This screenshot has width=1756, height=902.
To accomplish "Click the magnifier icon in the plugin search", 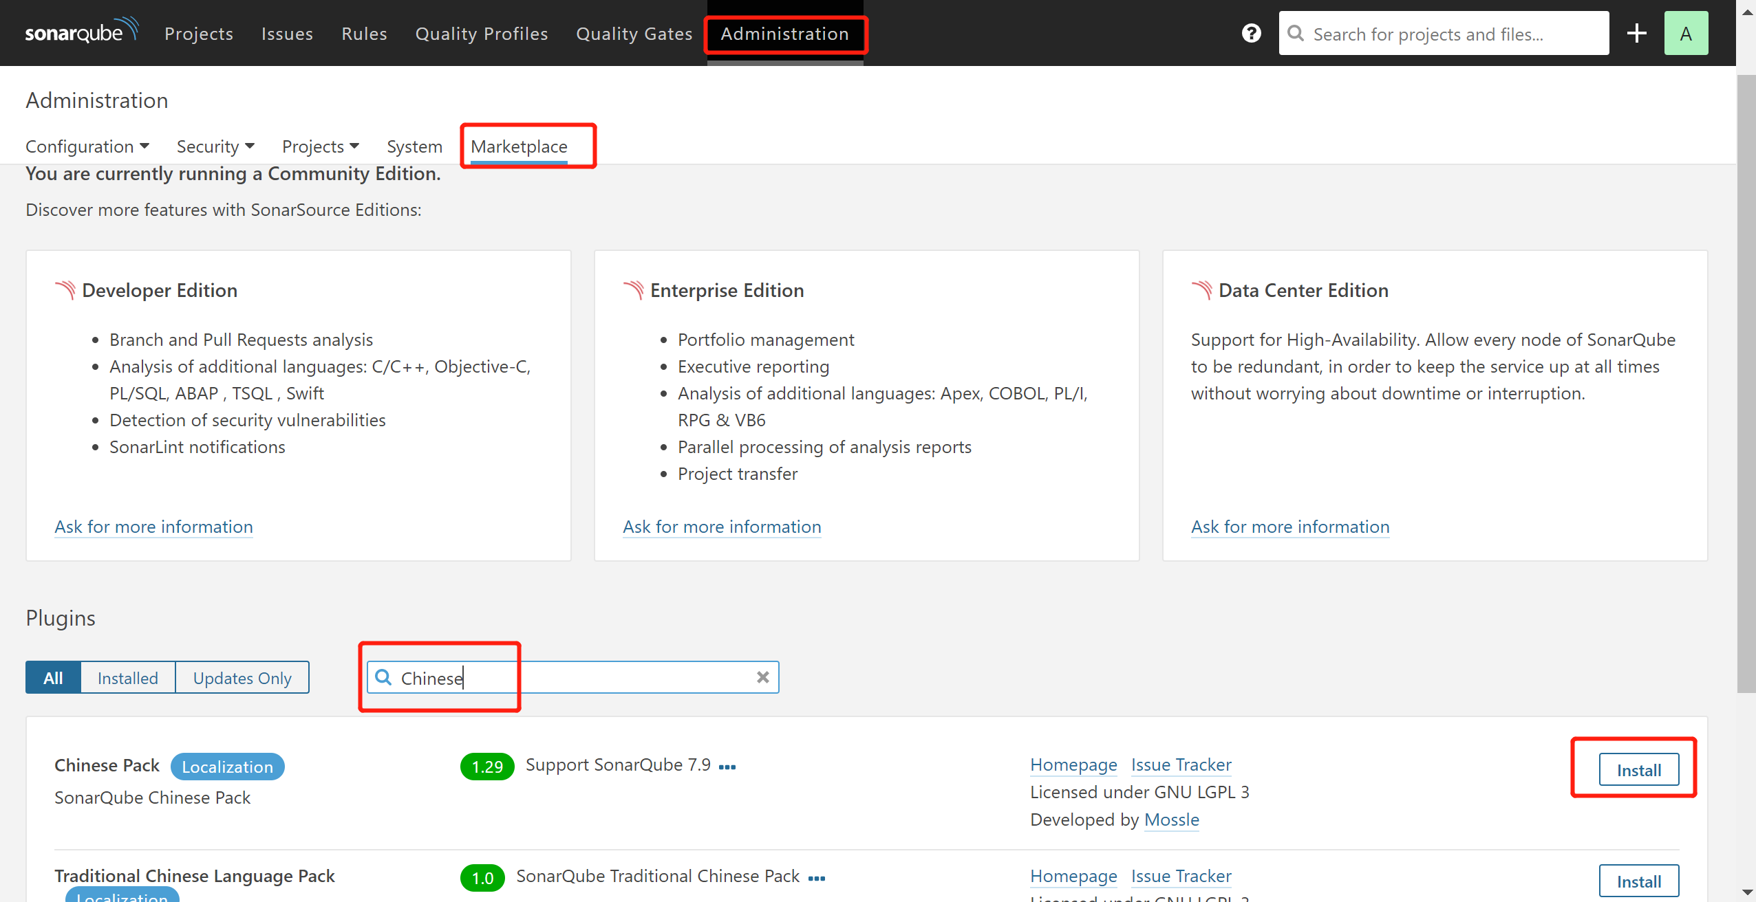I will click(x=383, y=677).
